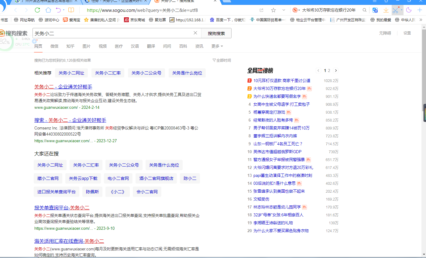Viewport: 426px width, 258px height.
Task: Click the undo closed-tab icon
Action: 58,10
